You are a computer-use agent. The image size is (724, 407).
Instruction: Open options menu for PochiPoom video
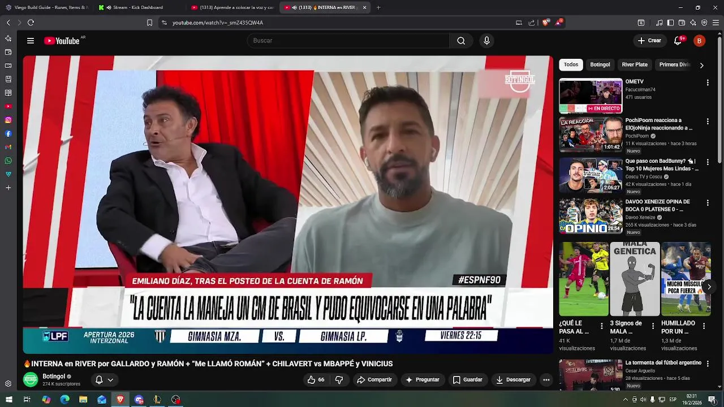[x=708, y=122]
